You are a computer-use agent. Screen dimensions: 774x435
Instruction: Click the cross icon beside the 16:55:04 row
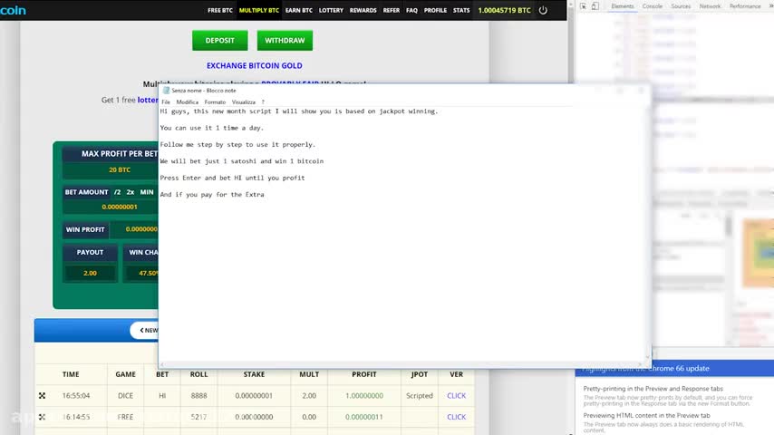coord(42,396)
